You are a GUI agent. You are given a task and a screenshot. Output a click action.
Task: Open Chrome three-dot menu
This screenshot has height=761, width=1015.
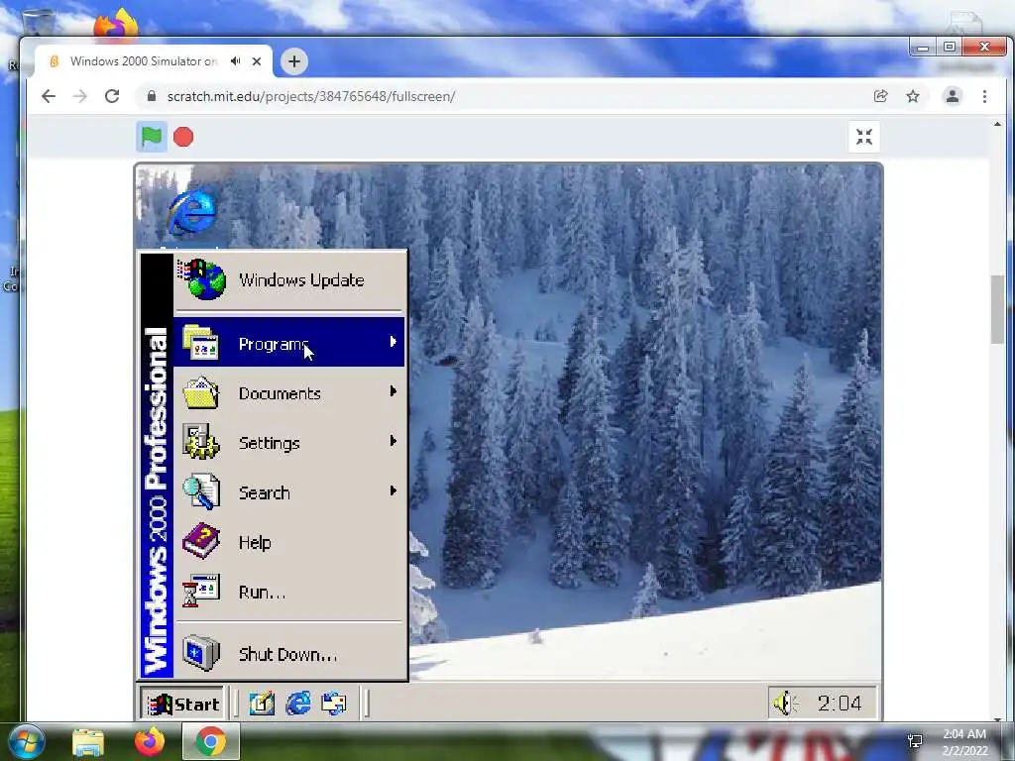[984, 96]
